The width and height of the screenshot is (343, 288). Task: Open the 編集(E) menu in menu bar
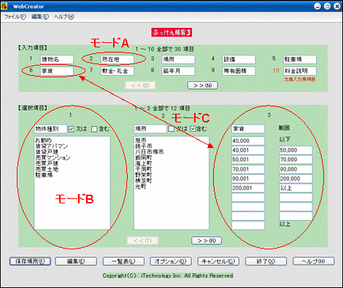40,17
